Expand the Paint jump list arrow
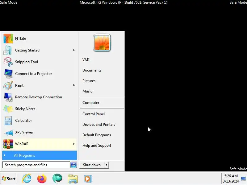 coord(74,85)
